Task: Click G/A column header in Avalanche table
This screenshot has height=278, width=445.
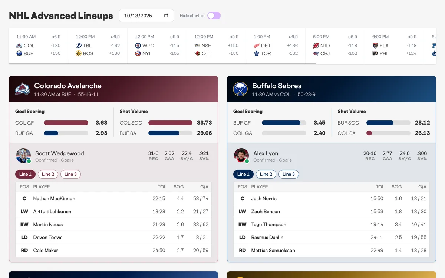Action: point(204,187)
